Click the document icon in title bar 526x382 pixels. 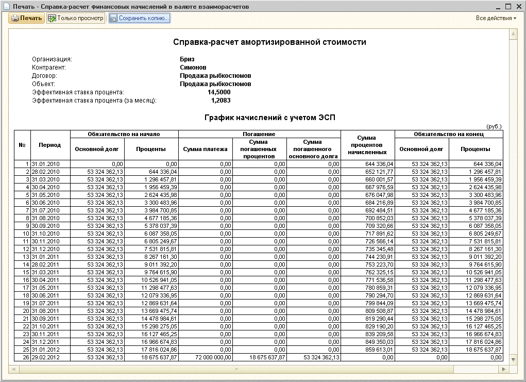coord(6,7)
